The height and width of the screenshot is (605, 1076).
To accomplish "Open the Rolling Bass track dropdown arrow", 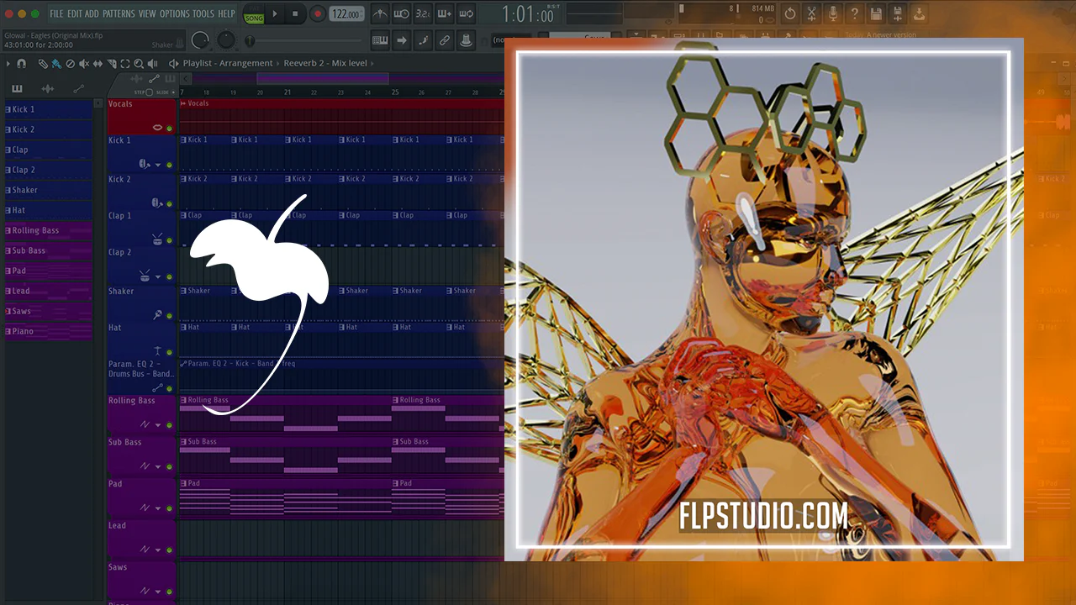I will pyautogui.click(x=157, y=425).
